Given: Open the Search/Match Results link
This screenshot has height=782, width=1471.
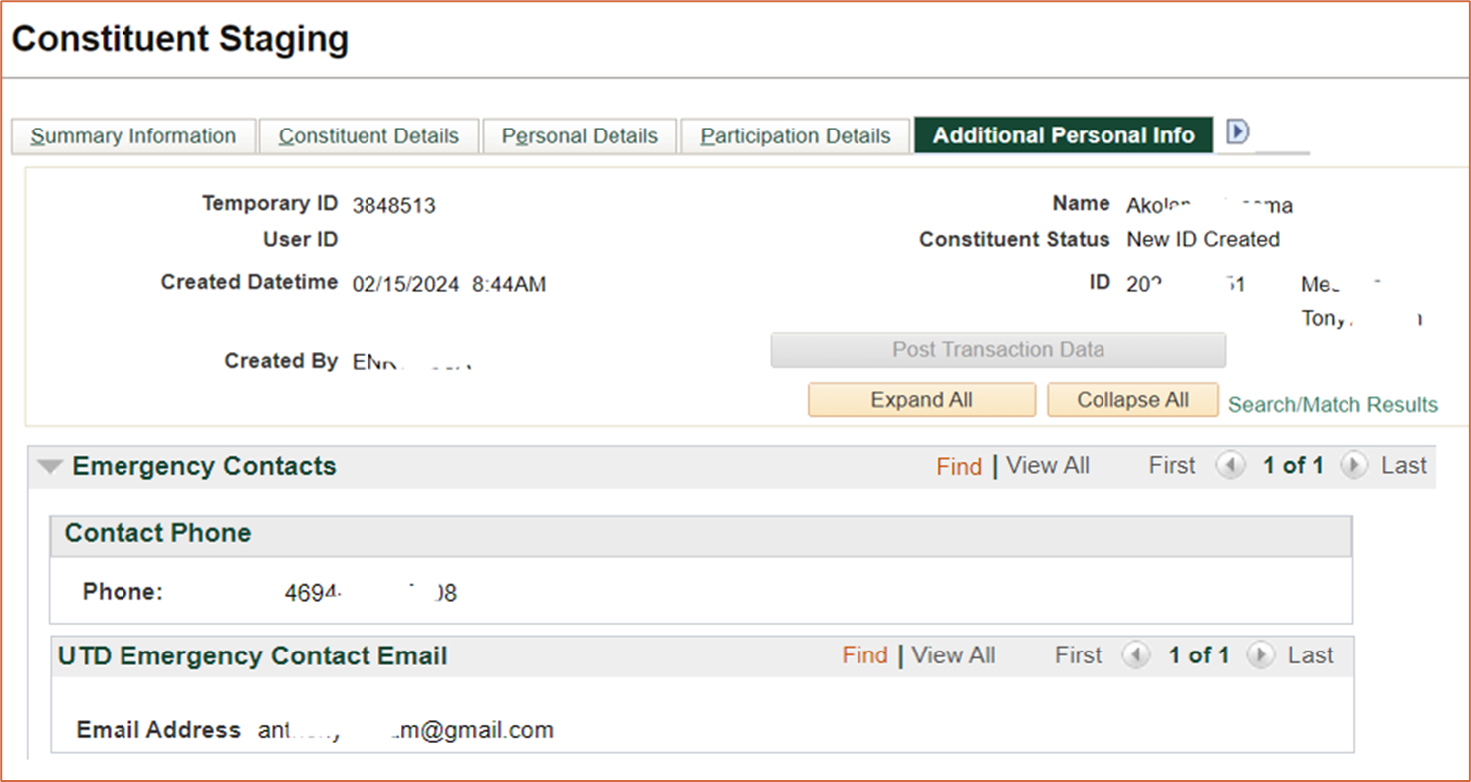Looking at the screenshot, I should click(x=1333, y=404).
